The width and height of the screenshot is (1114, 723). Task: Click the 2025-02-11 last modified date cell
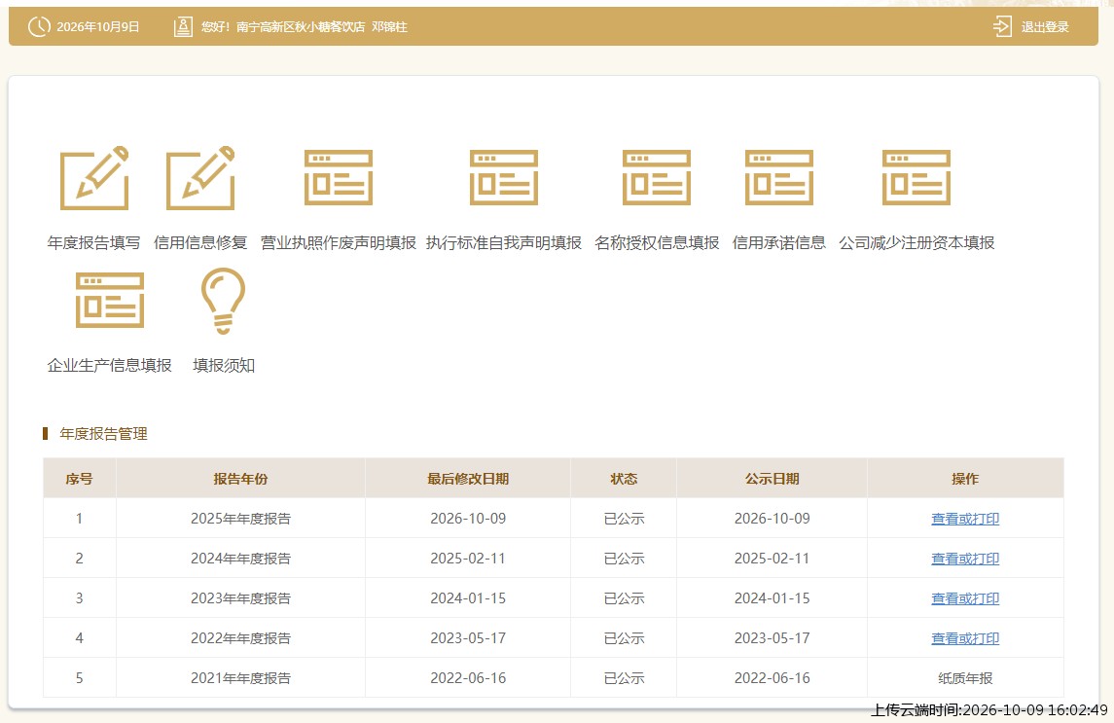pos(468,559)
